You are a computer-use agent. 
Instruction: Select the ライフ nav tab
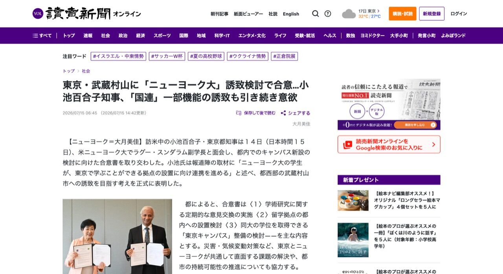280,36
